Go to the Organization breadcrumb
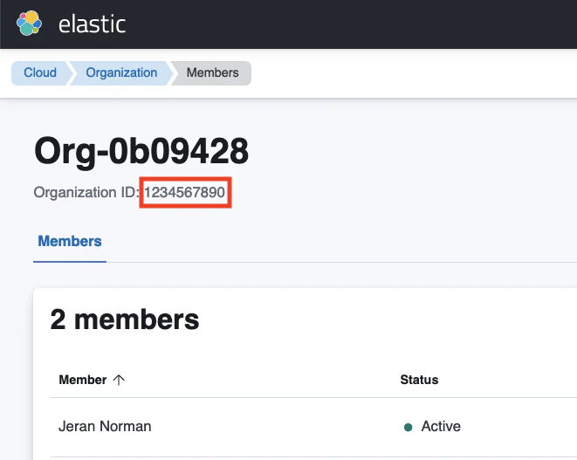Image resolution: width=577 pixels, height=460 pixels. tap(121, 72)
